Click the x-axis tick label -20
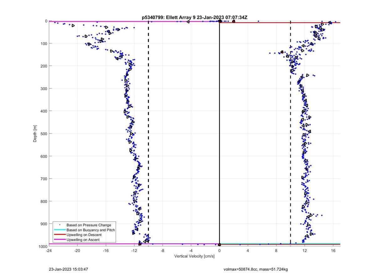Viewport: 376px width, 277px height. pos(77,251)
